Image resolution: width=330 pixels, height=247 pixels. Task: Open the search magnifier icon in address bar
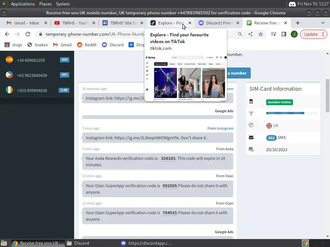(x=240, y=34)
